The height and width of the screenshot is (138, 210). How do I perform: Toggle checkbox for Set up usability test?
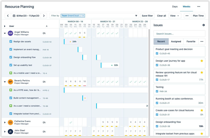click(11, 65)
